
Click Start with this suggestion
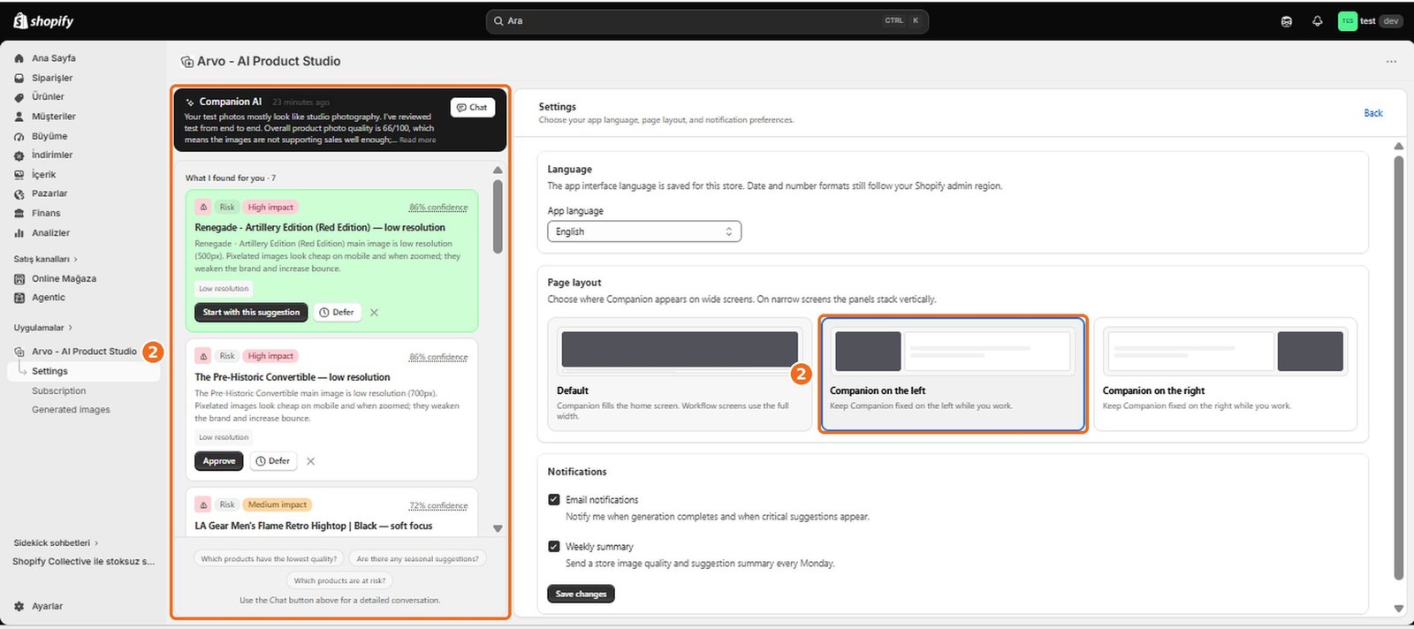251,313
